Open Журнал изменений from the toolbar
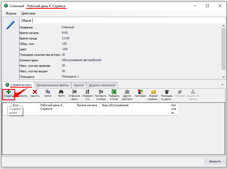Screen dimensions: 228x169 (154, 92)
